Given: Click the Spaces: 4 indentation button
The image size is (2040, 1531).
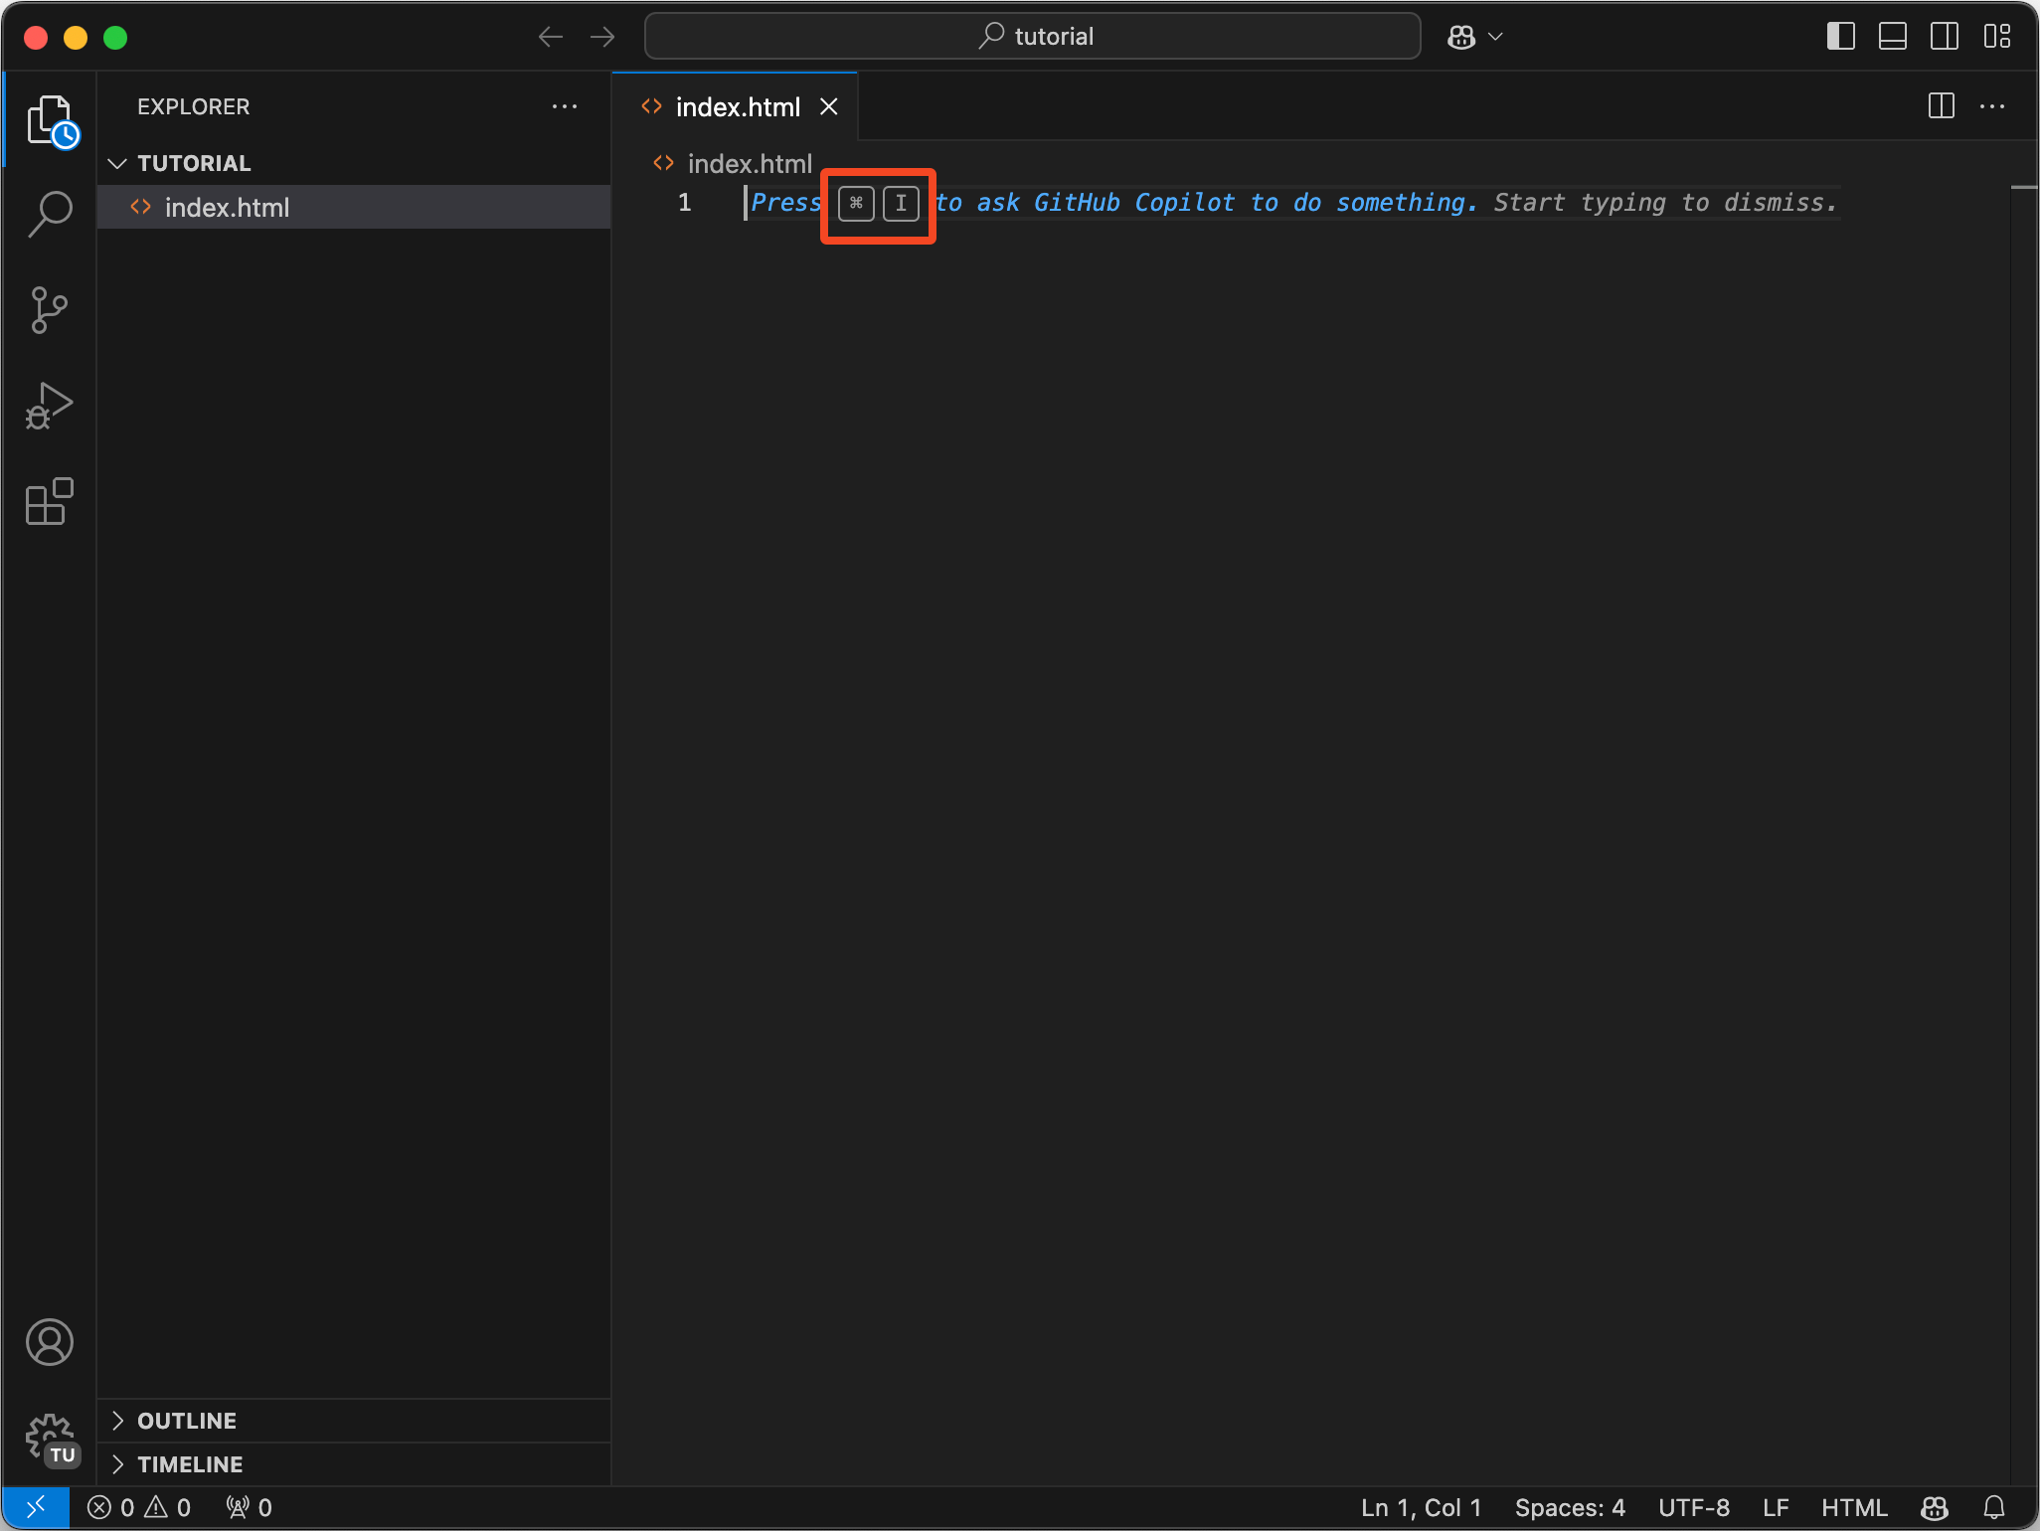Looking at the screenshot, I should tap(1570, 1508).
